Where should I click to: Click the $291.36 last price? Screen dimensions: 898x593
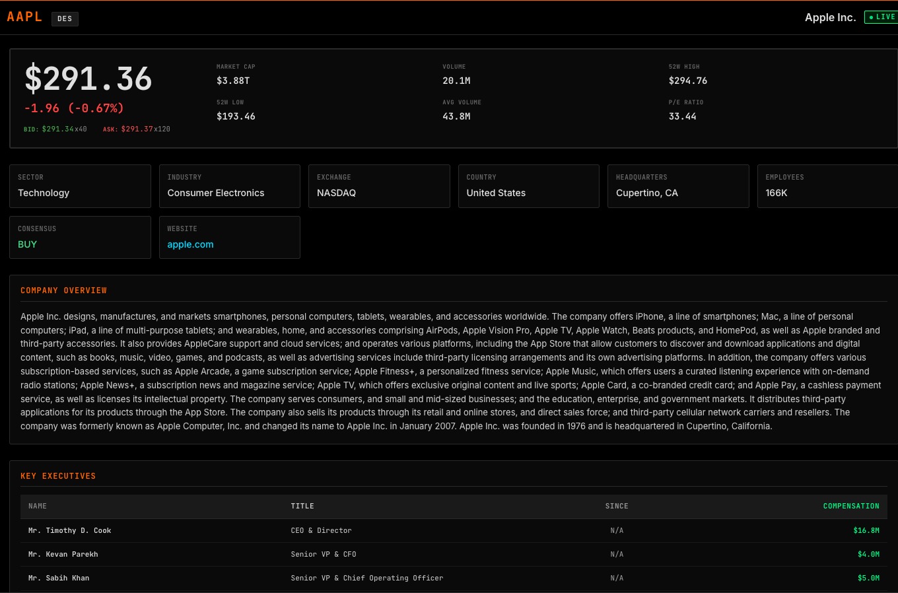[x=88, y=79]
